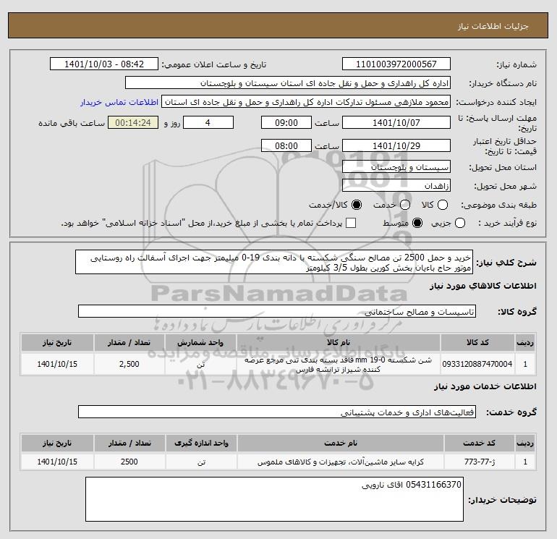Open the buyer contact information link

point(119,102)
